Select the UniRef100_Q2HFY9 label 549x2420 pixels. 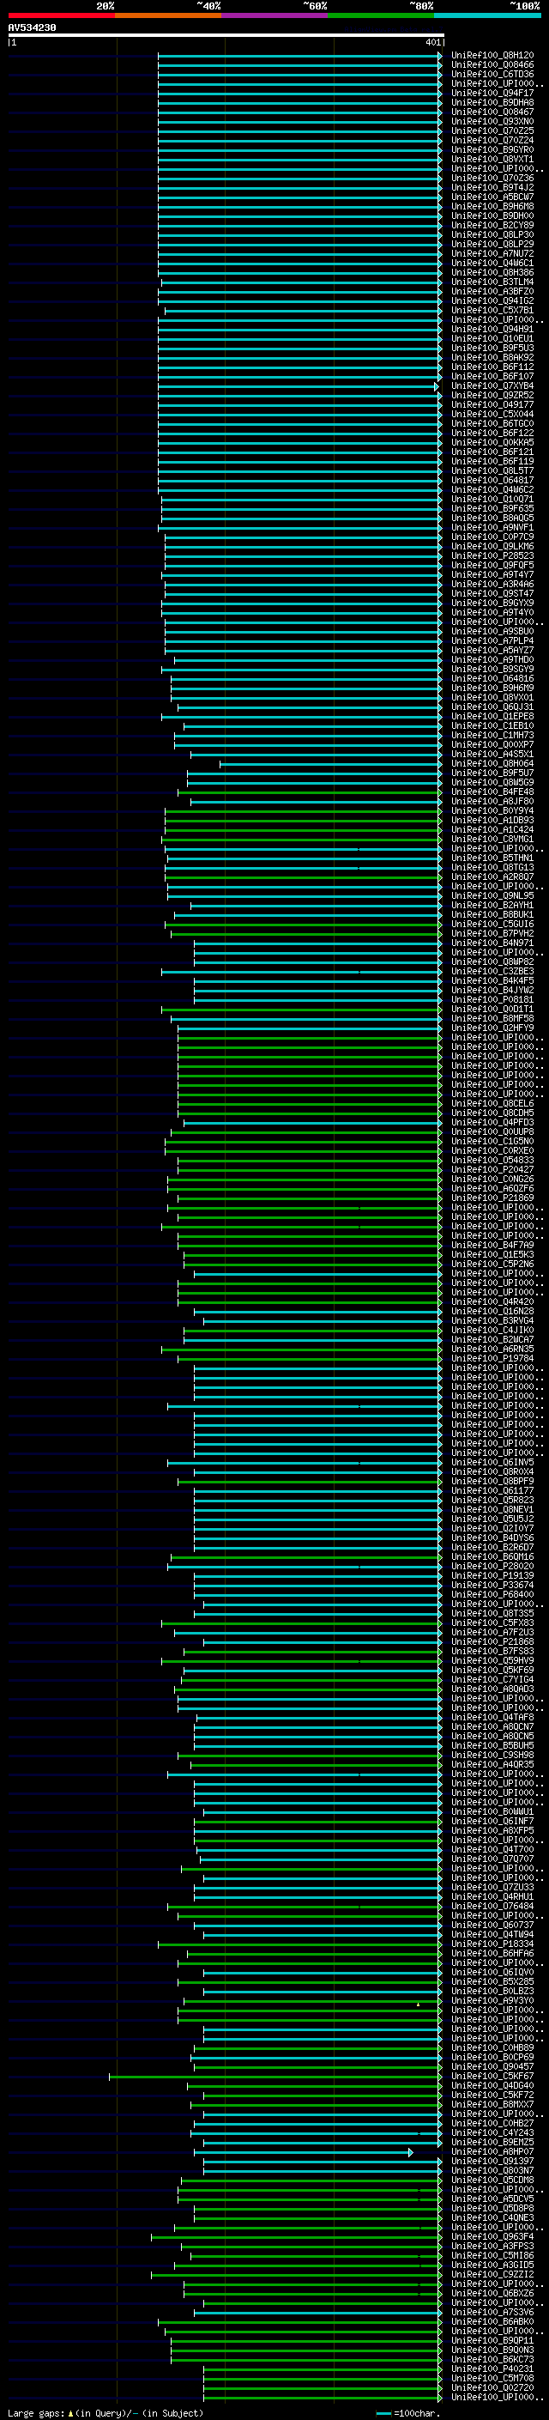coord(492,1028)
